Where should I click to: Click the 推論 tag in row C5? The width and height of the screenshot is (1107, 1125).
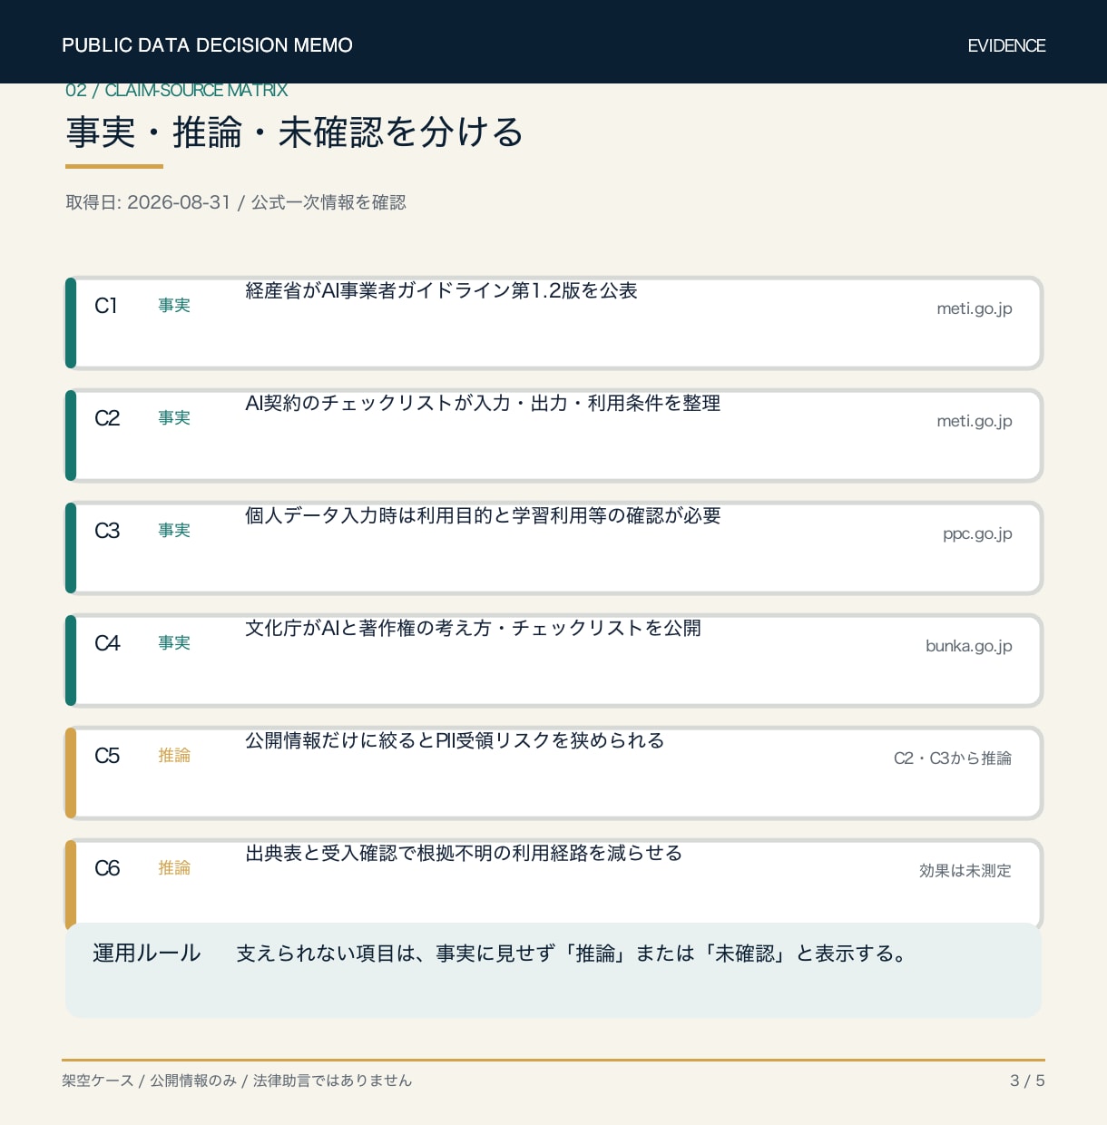174,756
